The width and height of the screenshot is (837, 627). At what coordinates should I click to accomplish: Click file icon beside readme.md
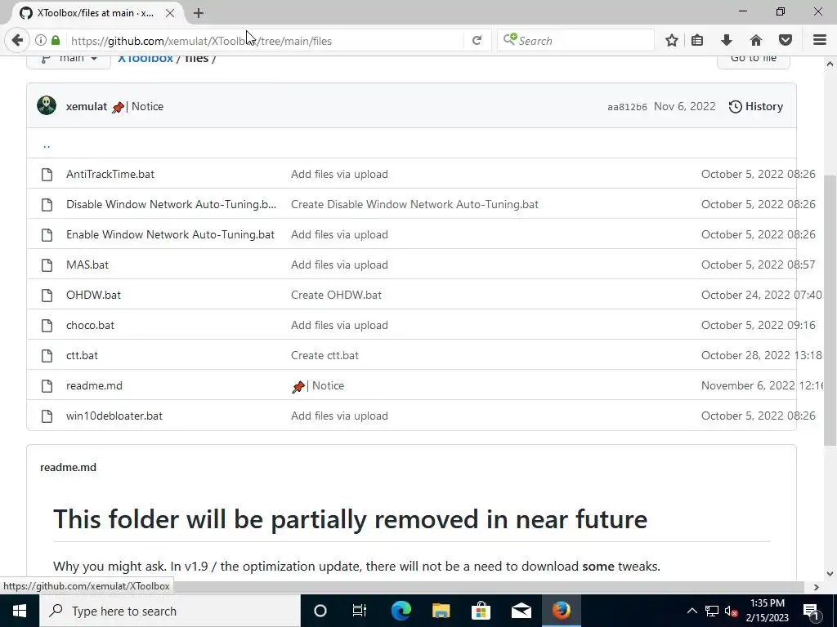(x=47, y=386)
